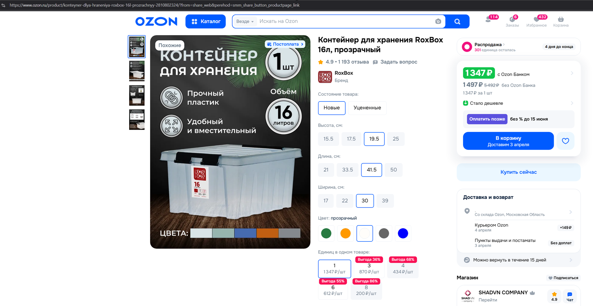Open the Корзина cart icon

point(561,21)
